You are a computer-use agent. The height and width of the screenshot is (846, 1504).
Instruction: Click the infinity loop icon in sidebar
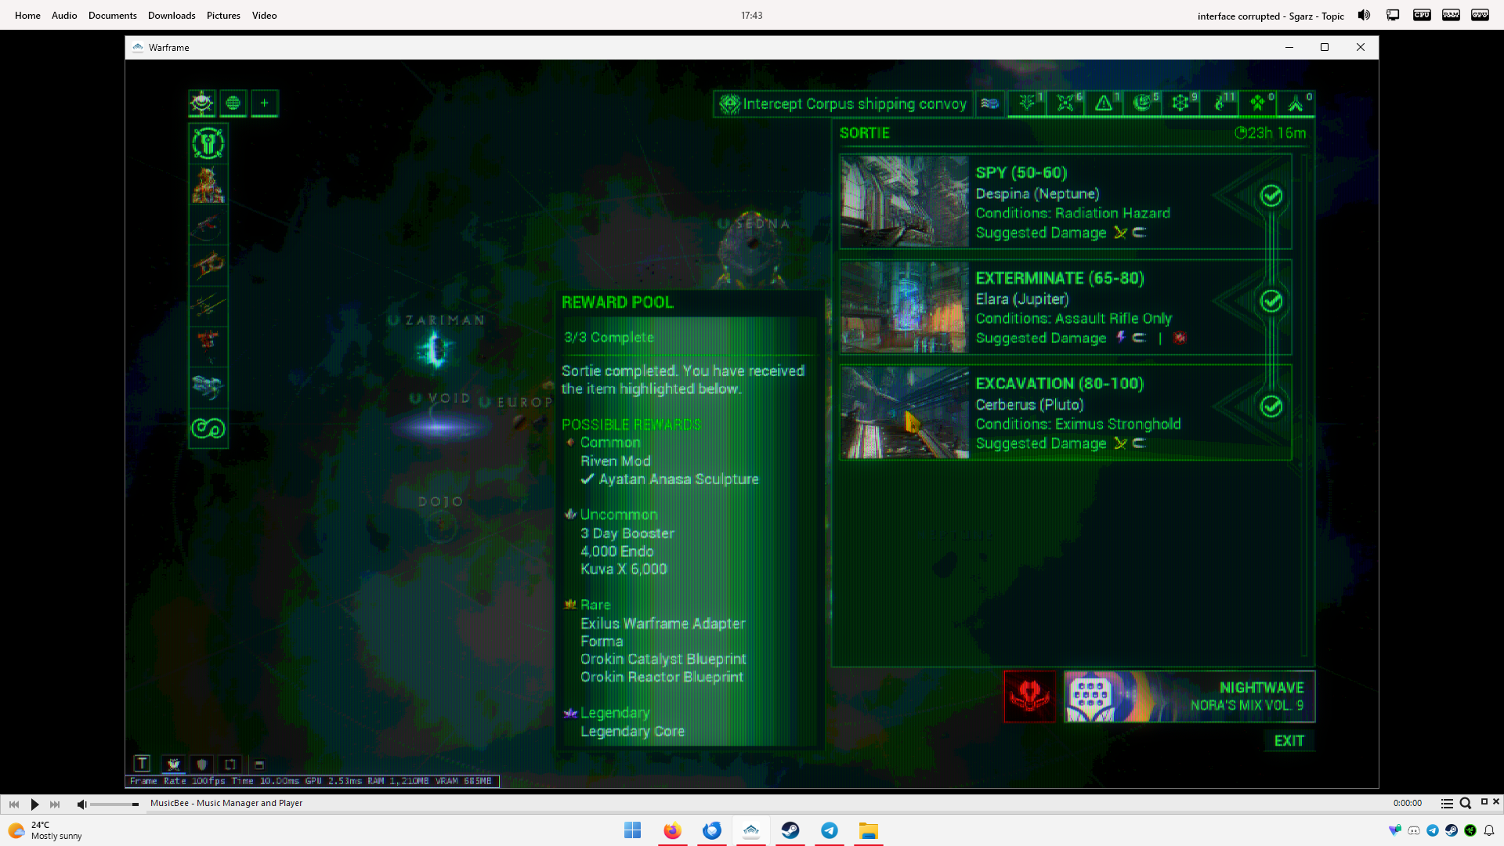coord(208,428)
